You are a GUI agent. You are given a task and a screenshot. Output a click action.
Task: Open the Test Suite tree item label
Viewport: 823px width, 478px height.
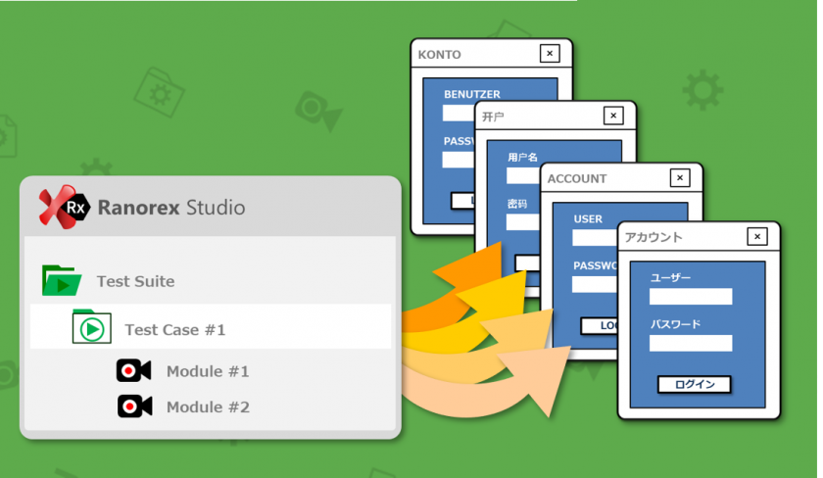(x=135, y=282)
